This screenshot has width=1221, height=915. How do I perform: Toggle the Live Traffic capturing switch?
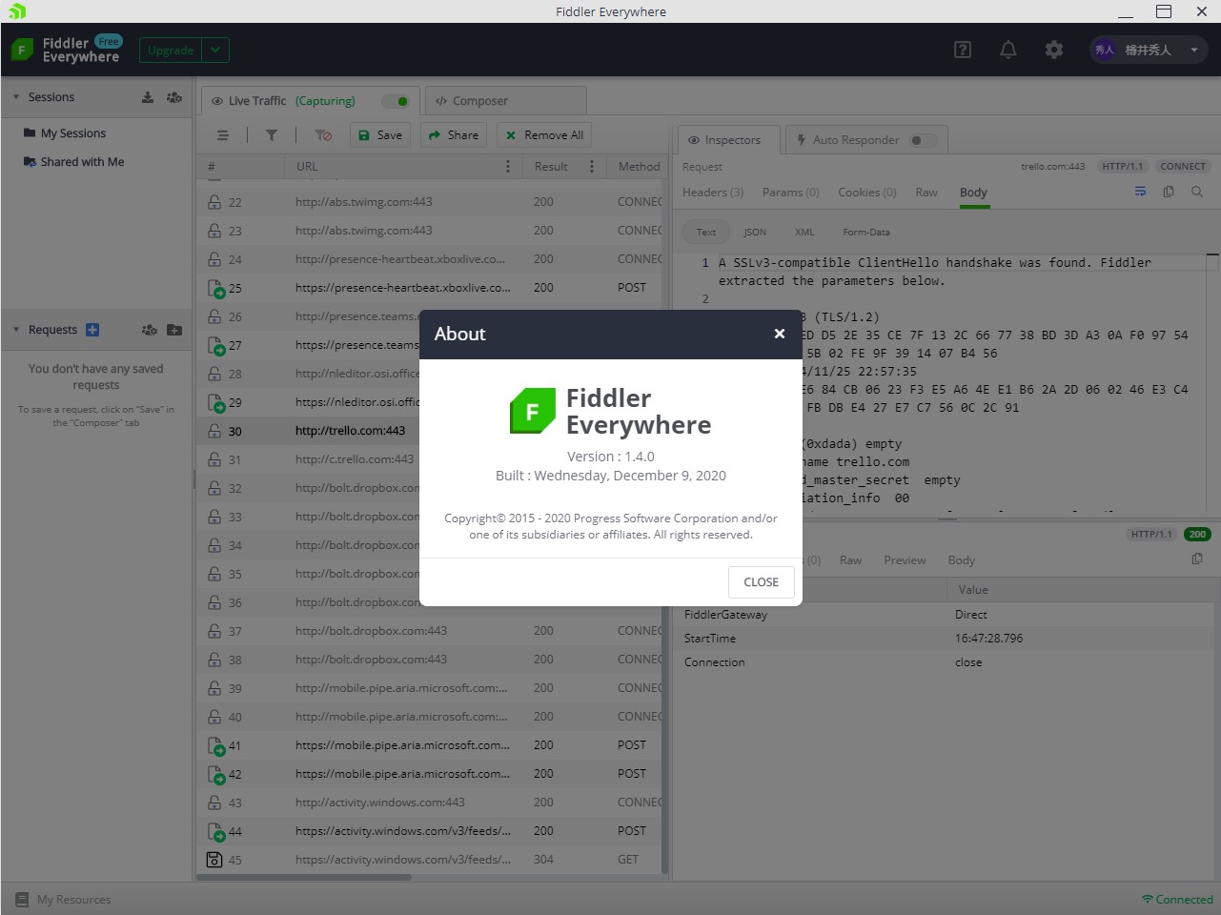click(x=397, y=100)
